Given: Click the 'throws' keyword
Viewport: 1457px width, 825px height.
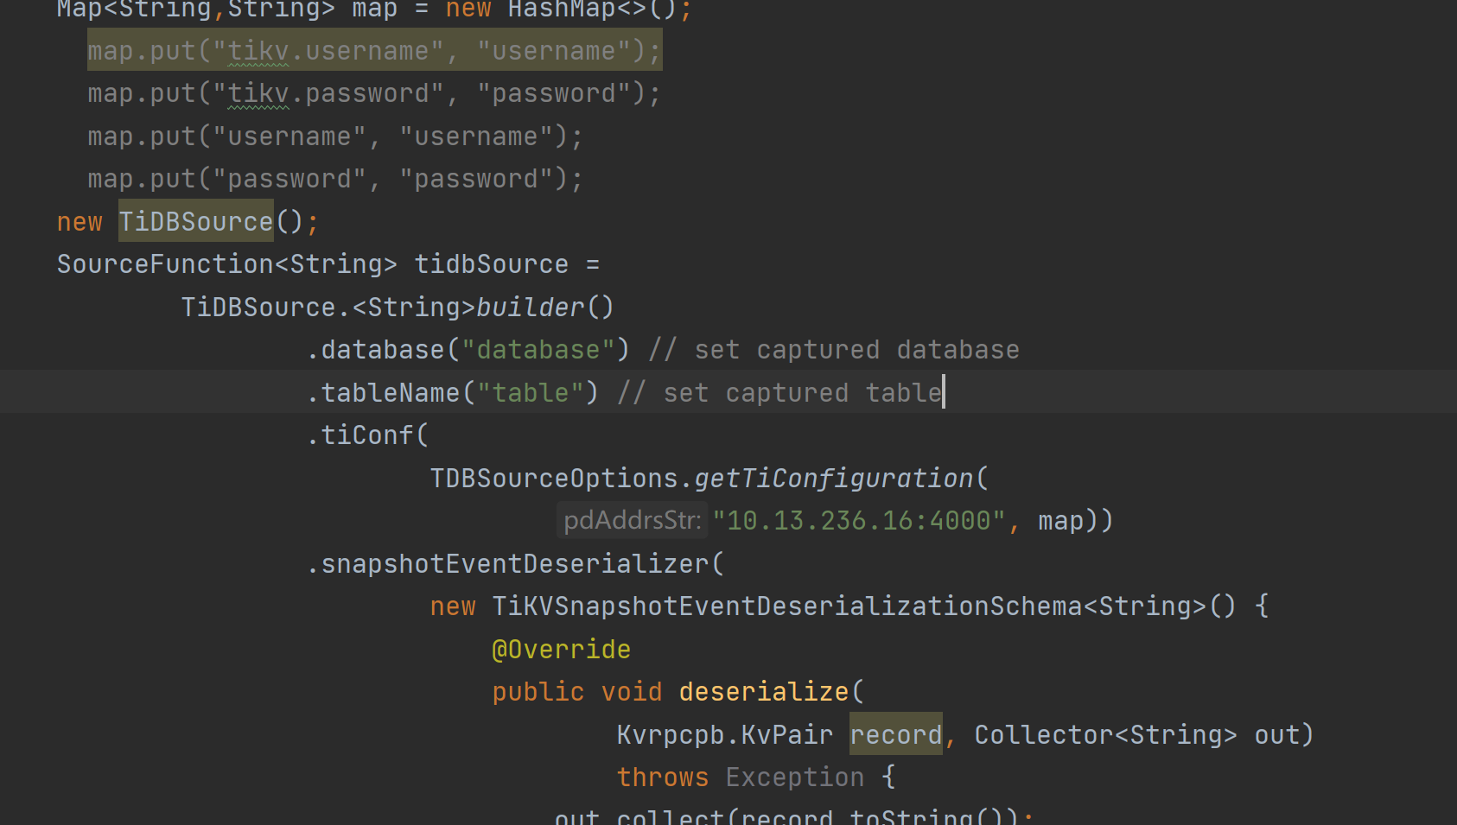Looking at the screenshot, I should [x=663, y=777].
